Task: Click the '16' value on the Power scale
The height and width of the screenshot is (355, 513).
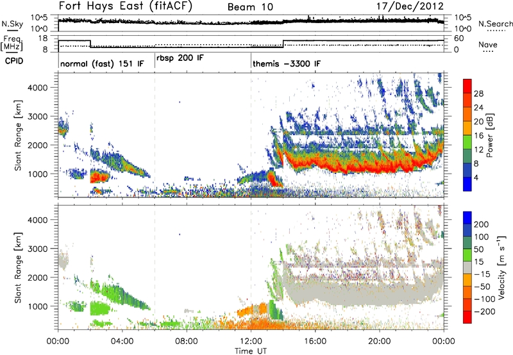Action: (478, 136)
